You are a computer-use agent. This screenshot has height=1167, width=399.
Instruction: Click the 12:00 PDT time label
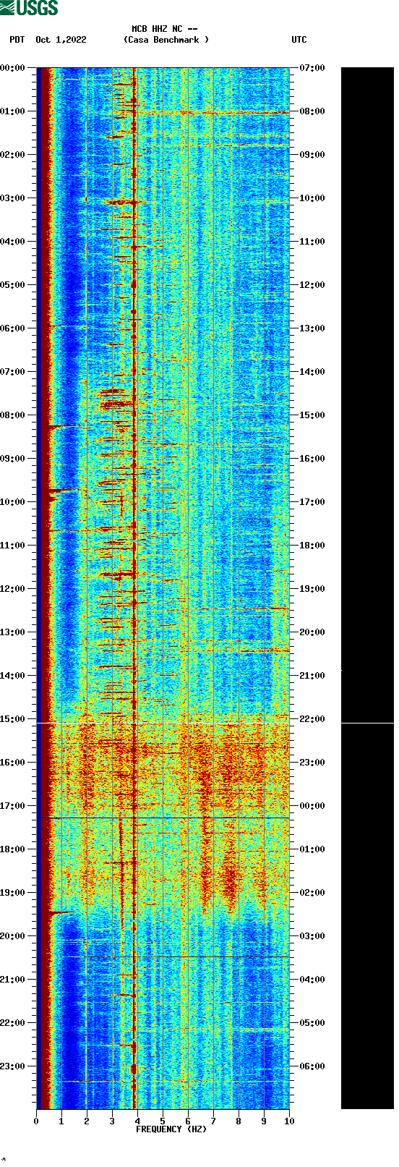(13, 589)
